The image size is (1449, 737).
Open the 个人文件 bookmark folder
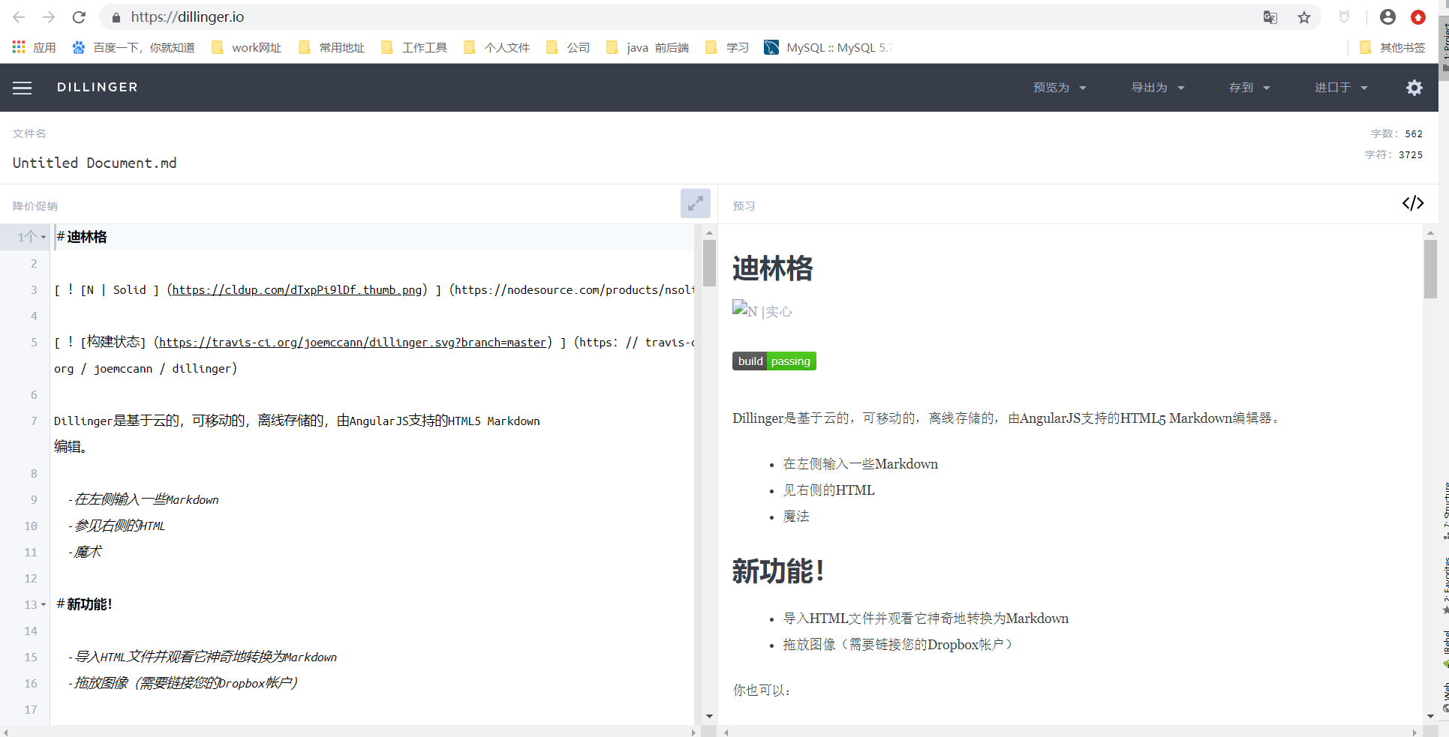point(497,47)
